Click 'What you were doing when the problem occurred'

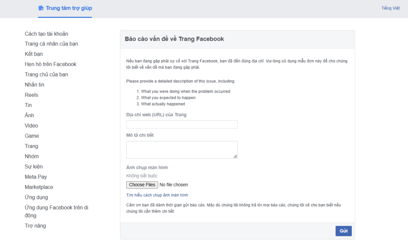pyautogui.click(x=186, y=92)
